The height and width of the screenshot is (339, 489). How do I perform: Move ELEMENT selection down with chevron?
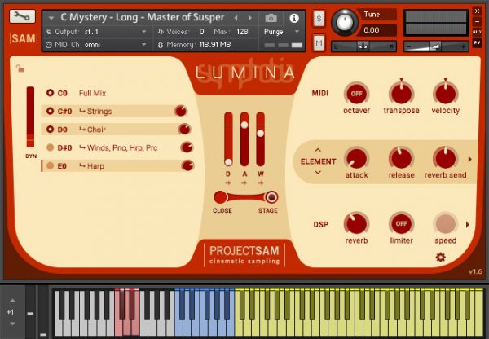pos(318,172)
